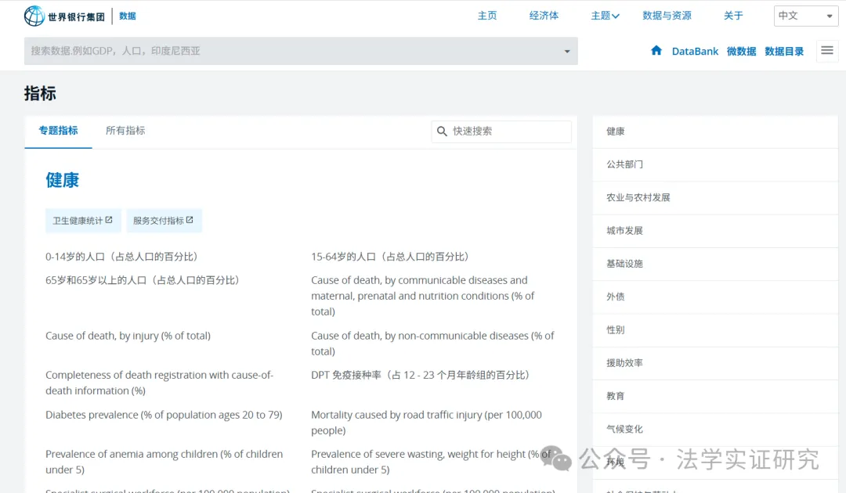Open Prevalence of anemia among children indicator
Viewport: 846px width, 493px height.
tap(164, 462)
